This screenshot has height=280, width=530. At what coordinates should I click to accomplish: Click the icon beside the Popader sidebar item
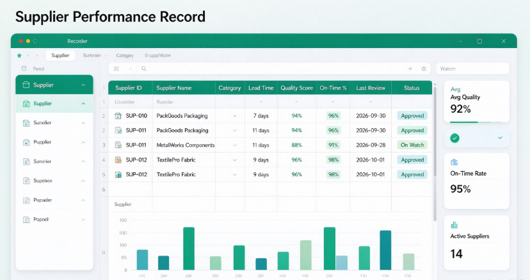pyautogui.click(x=26, y=201)
